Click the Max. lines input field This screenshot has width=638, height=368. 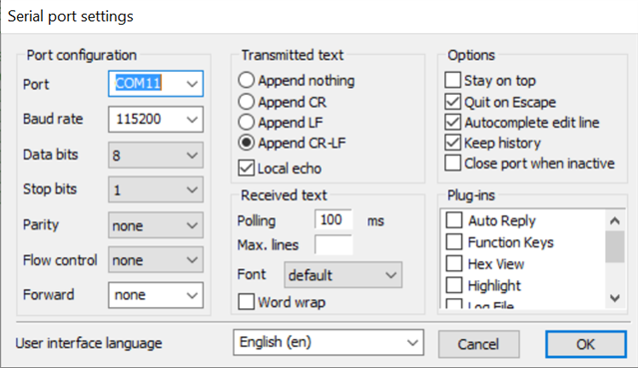click(x=333, y=244)
